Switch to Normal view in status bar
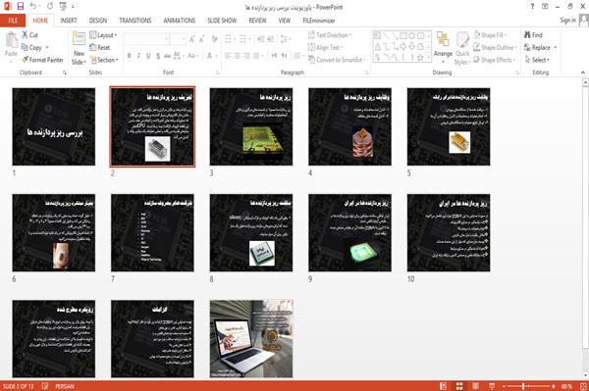 coord(444,386)
